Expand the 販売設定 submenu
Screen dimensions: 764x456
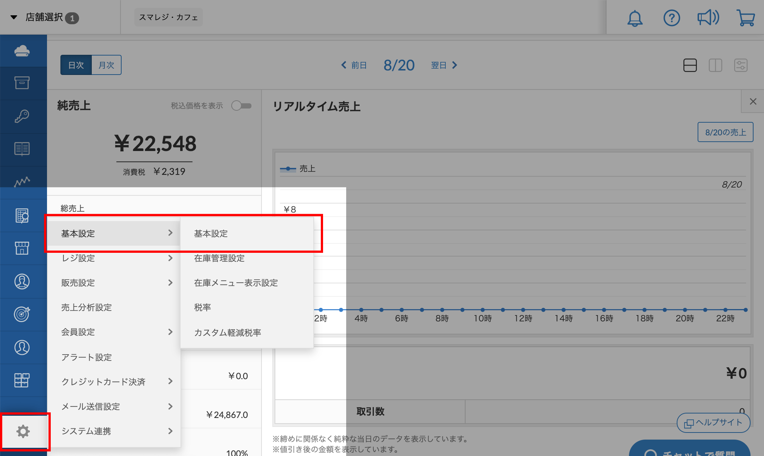[x=114, y=283]
